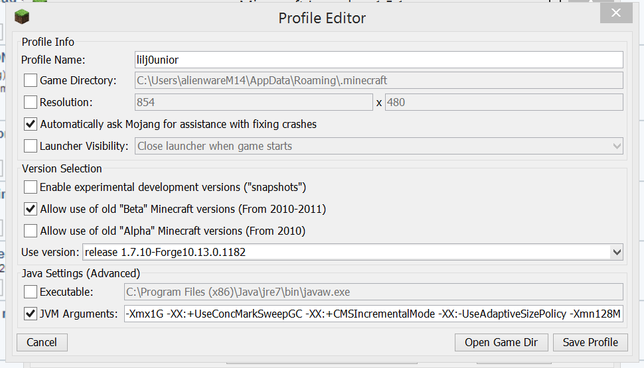The width and height of the screenshot is (644, 368).
Task: Uncheck automatic crash assistance from Mojang
Action: pos(31,124)
